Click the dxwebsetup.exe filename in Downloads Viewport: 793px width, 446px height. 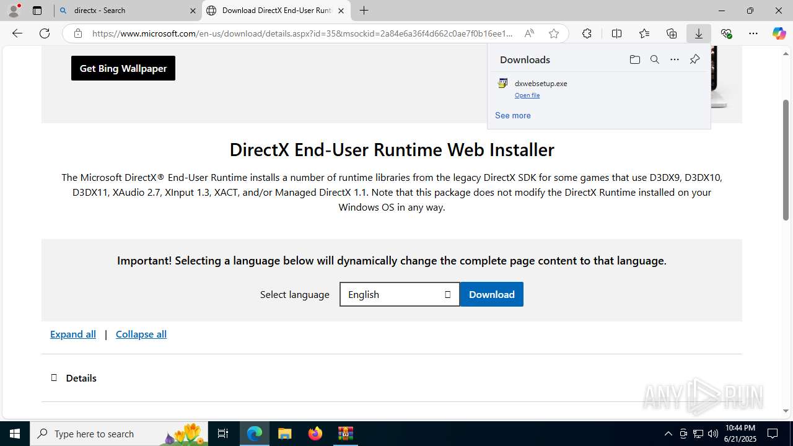541,83
